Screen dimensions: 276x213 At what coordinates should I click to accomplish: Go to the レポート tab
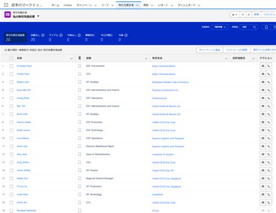163,5
